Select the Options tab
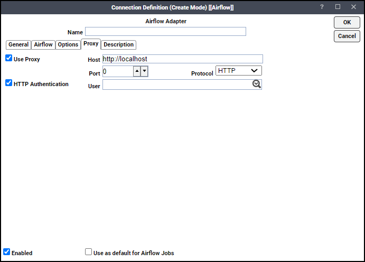365x262 pixels. (x=68, y=44)
